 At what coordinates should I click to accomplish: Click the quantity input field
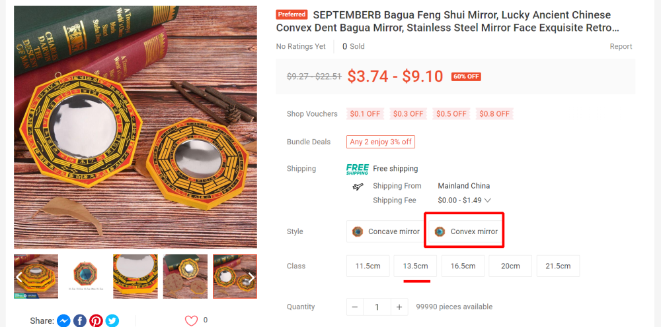pos(377,307)
